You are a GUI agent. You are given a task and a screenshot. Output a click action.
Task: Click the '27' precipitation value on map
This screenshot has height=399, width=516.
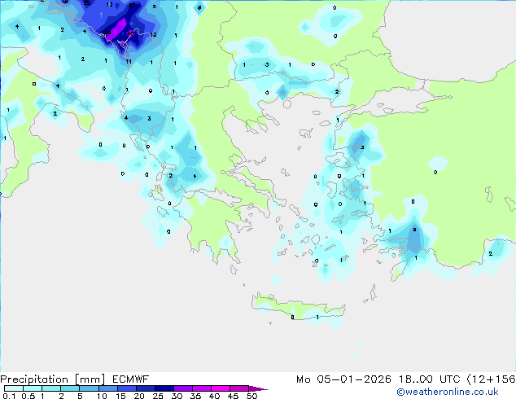tap(132, 5)
